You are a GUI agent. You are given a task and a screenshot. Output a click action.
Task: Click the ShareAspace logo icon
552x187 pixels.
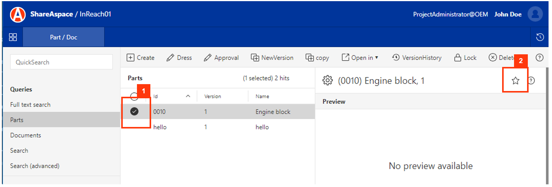pyautogui.click(x=18, y=15)
